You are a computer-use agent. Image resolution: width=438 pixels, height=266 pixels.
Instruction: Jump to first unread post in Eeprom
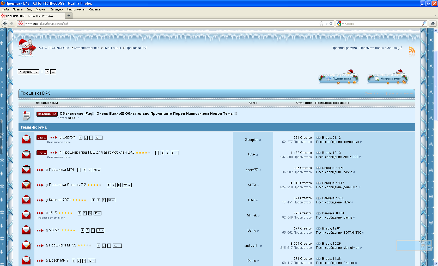54,137
